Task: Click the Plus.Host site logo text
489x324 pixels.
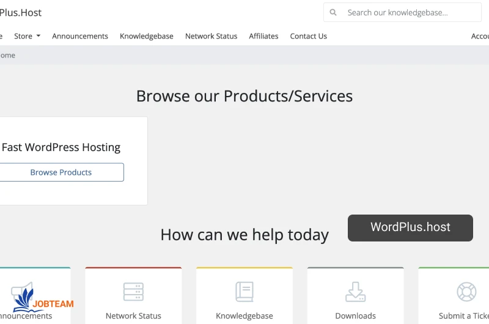Action: click(x=21, y=13)
